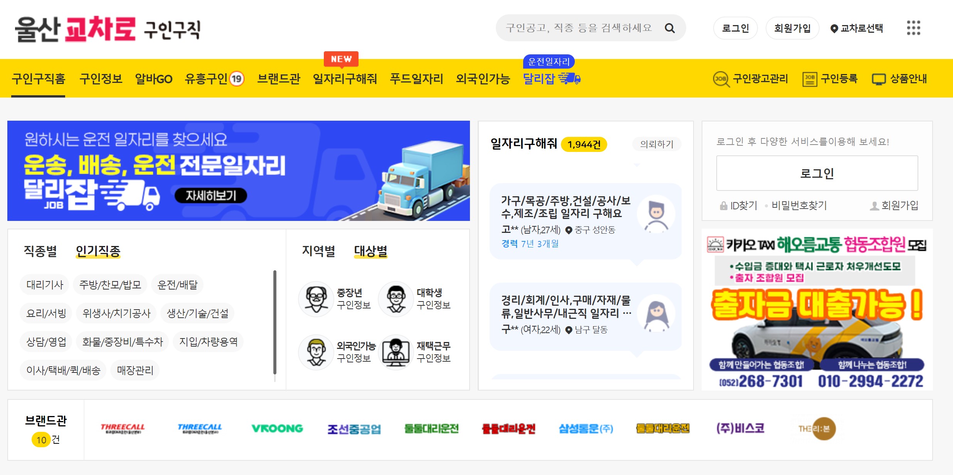Open 재택근무 구인정보 avatar icon
The width and height of the screenshot is (953, 475).
[x=396, y=352]
